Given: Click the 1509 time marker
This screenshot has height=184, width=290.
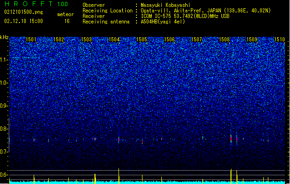Looking at the screenshot, I should 252,39.
